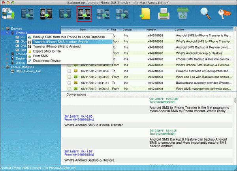Select contact Iris in the device tree
The width and height of the screenshot is (237, 171).
click(x=23, y=37)
